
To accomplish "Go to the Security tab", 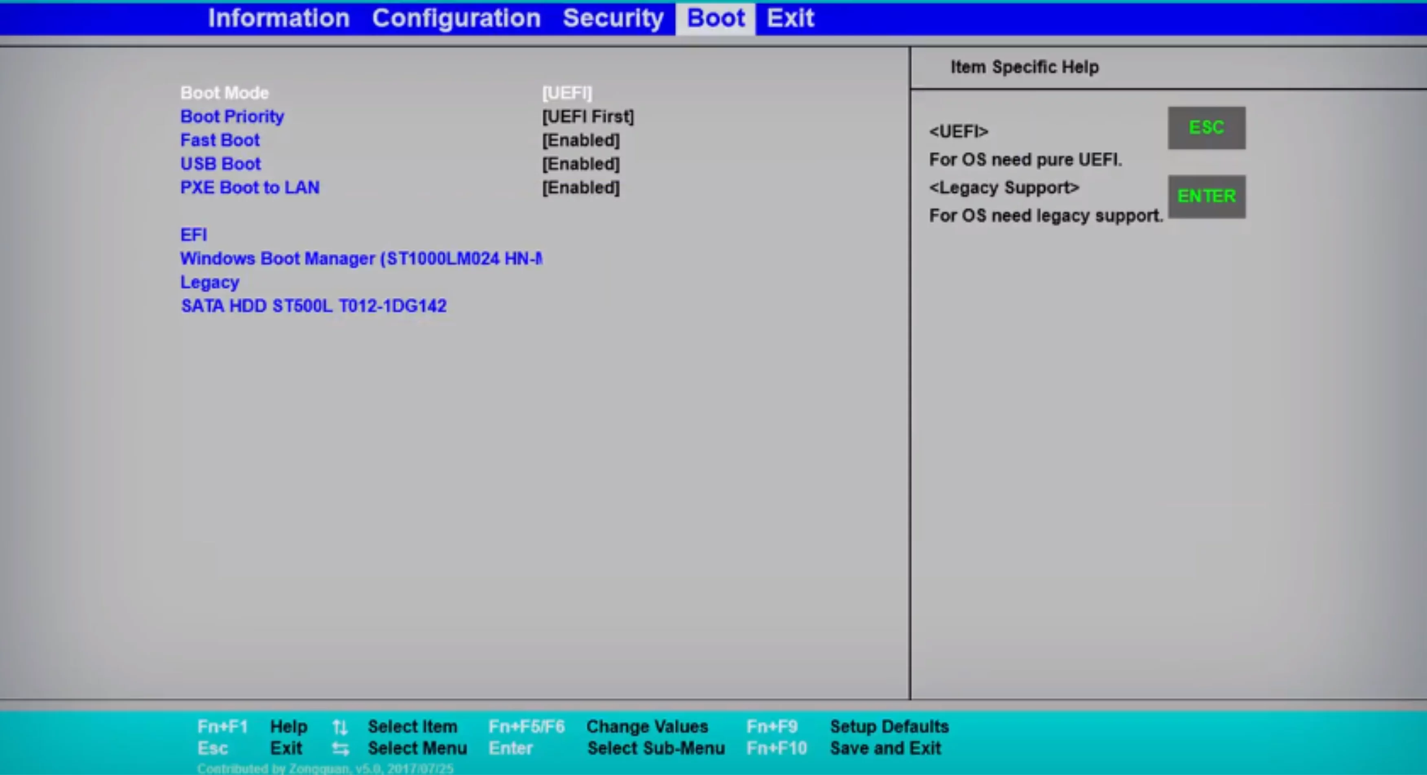I will tap(613, 18).
